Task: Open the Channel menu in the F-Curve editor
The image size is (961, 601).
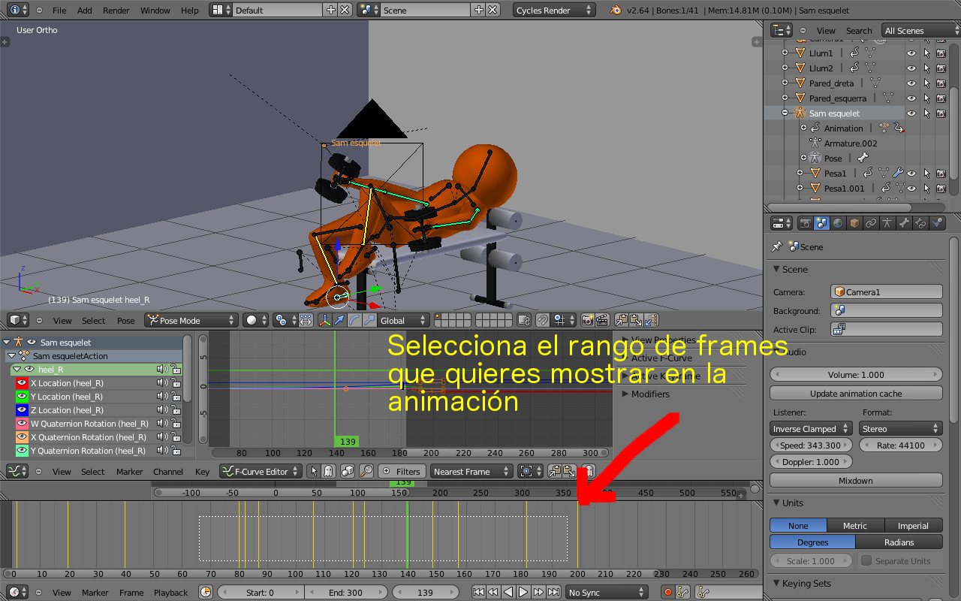Action: pos(168,472)
